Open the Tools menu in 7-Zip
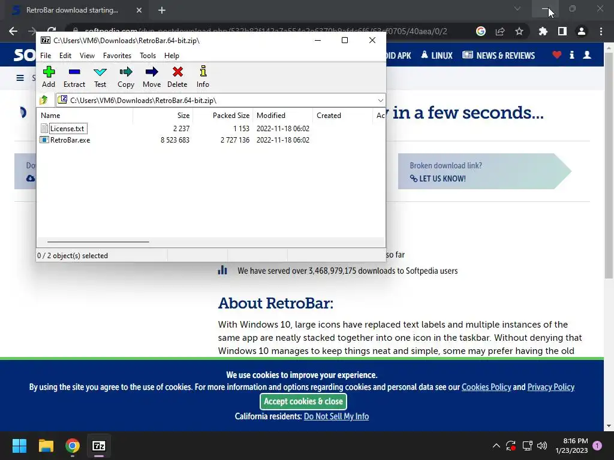This screenshot has height=460, width=614. tap(148, 56)
